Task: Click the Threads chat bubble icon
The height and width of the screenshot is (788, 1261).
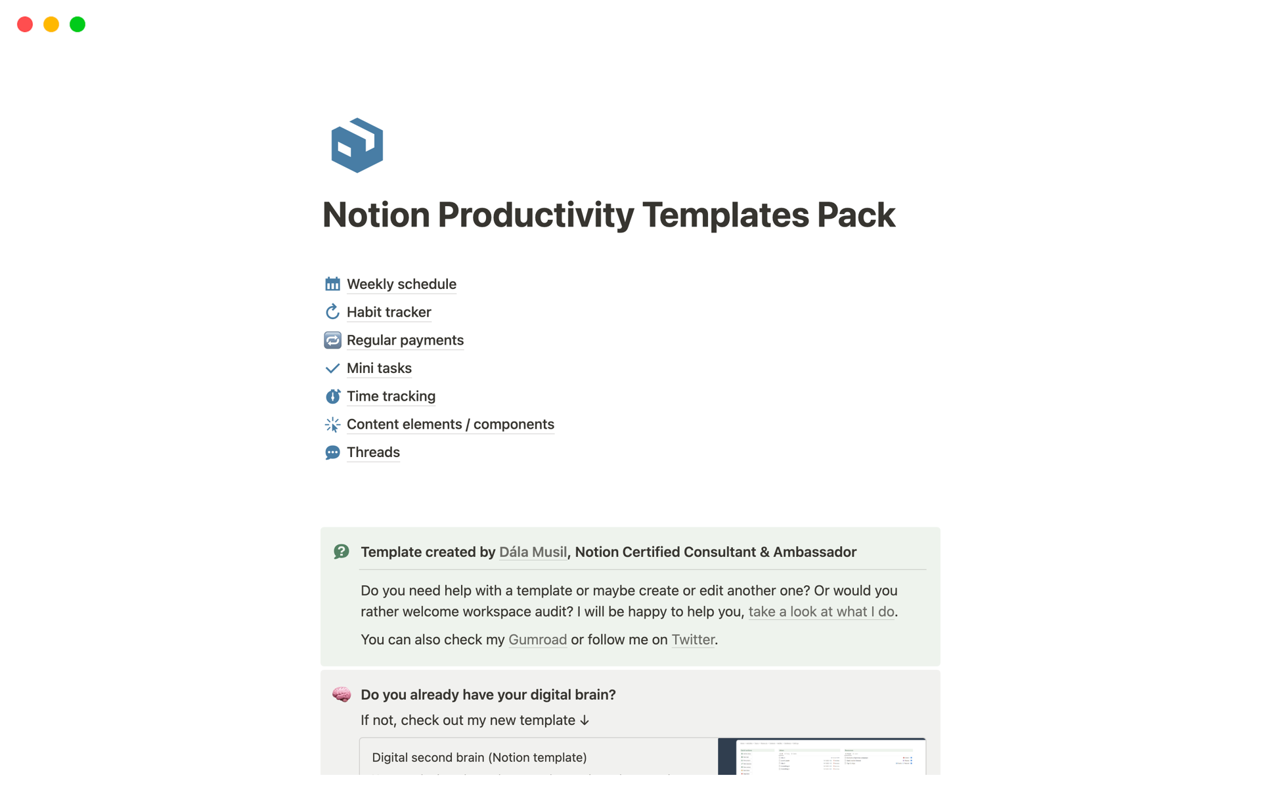Action: pos(332,451)
